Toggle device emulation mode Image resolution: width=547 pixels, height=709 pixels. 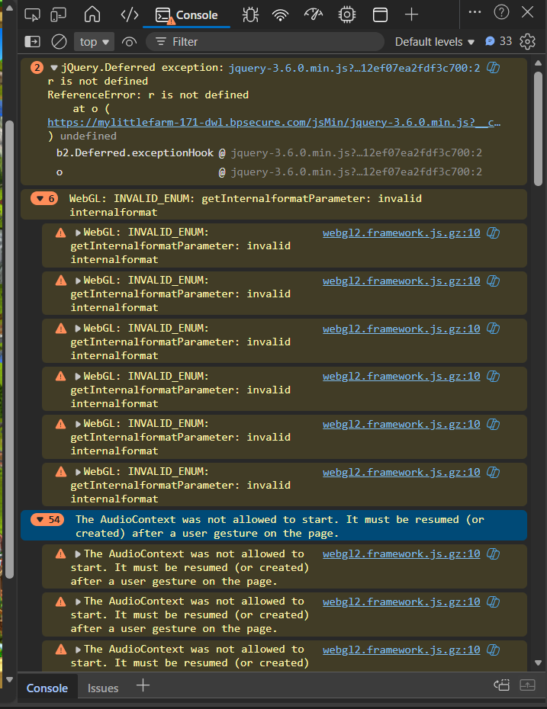(59, 14)
